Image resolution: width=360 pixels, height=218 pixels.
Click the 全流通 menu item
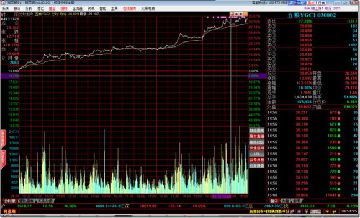(x=78, y=8)
